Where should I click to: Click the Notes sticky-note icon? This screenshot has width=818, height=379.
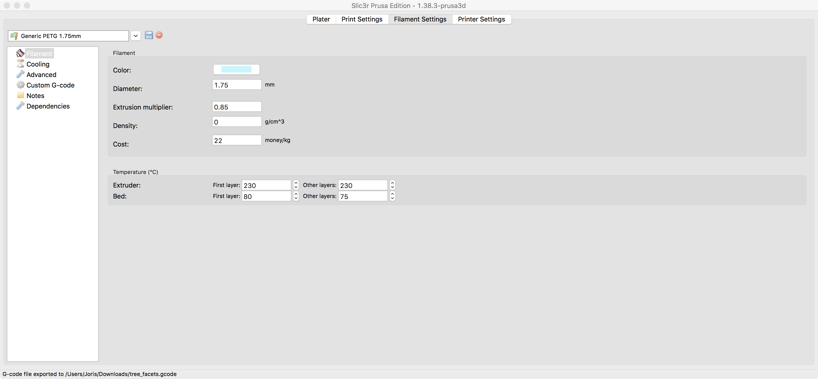coord(20,95)
